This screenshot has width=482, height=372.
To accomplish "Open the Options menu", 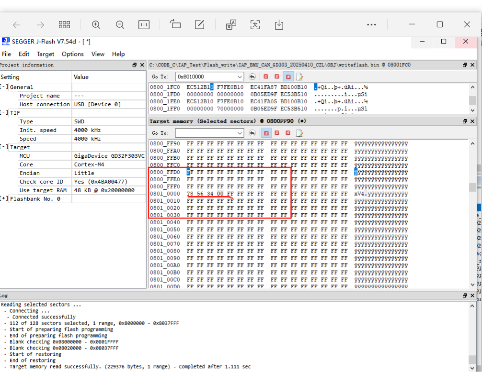I will (x=72, y=54).
